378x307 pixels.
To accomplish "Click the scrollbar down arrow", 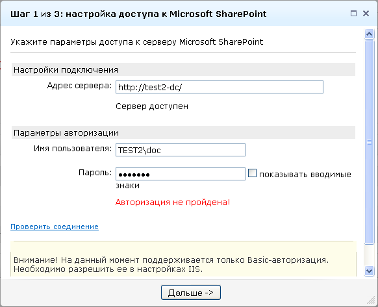I will [369, 271].
